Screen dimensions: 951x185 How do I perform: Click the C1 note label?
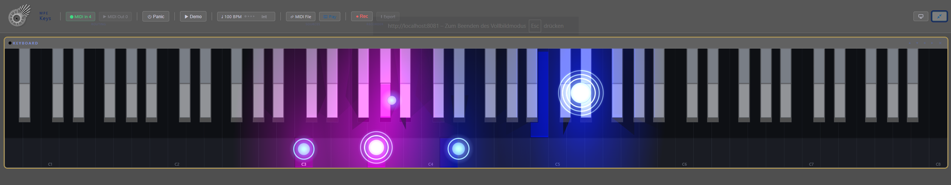point(50,164)
